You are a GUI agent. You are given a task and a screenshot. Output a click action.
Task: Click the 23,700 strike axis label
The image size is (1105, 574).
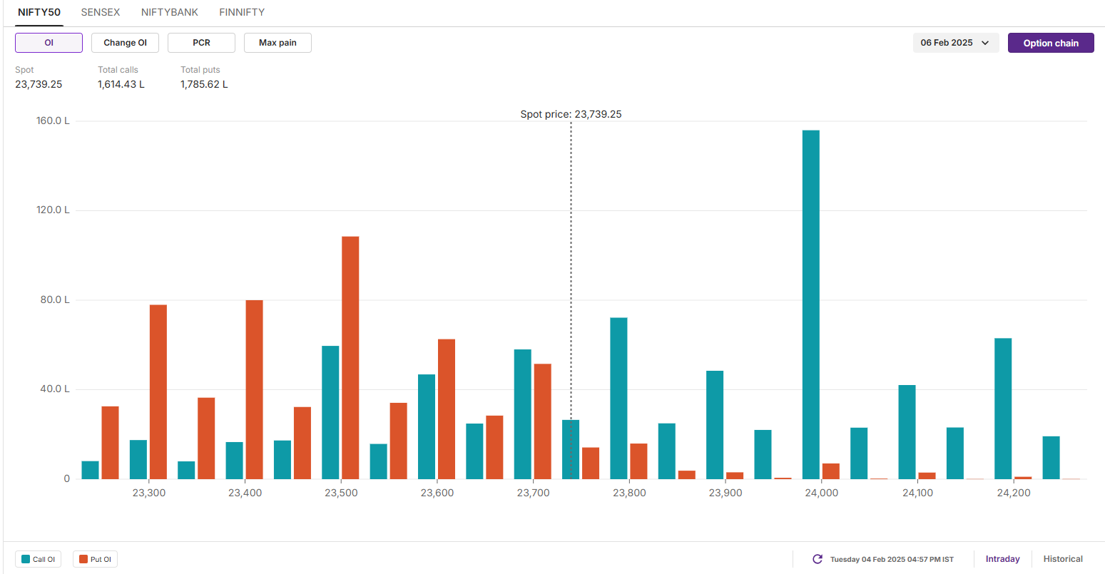533,493
